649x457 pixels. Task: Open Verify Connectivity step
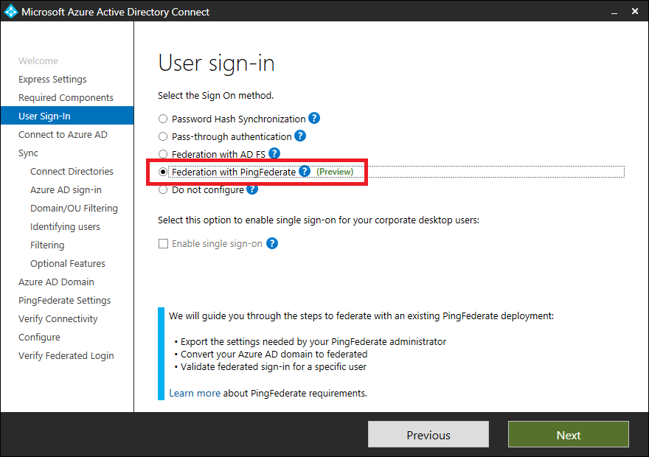[58, 319]
